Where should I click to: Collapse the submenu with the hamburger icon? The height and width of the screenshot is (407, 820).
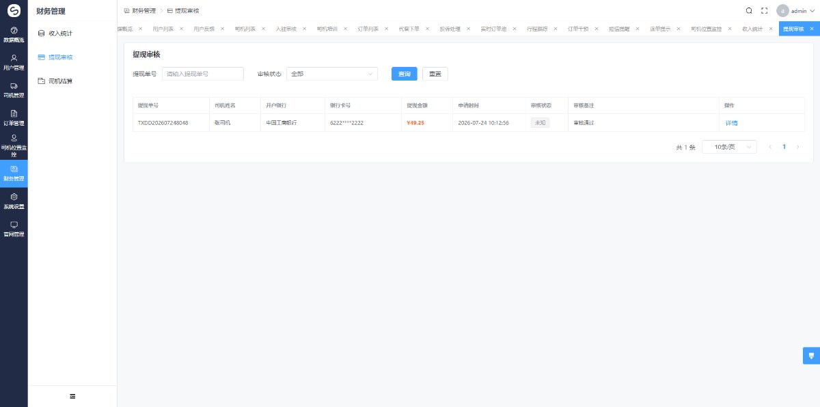pyautogui.click(x=72, y=396)
